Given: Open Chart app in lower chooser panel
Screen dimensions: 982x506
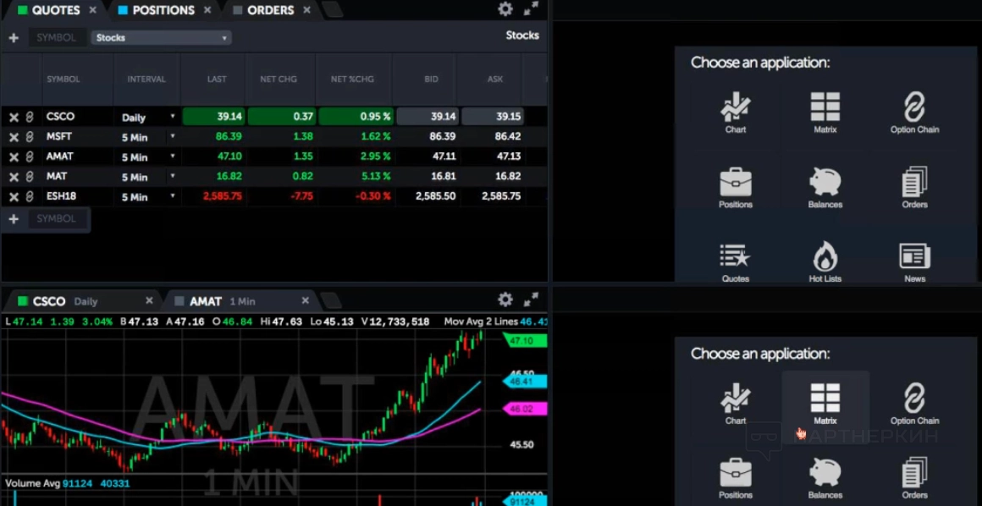Looking at the screenshot, I should click(736, 404).
